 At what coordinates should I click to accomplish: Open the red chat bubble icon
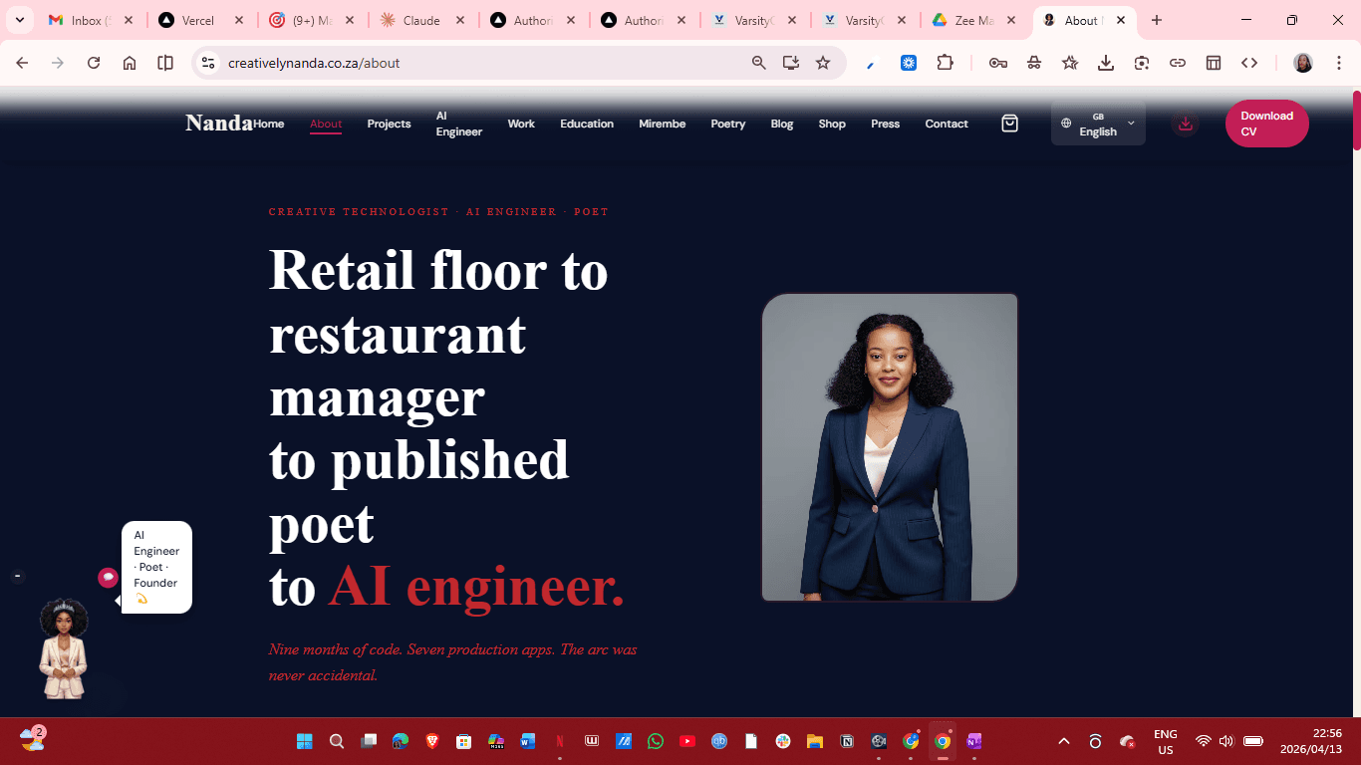point(108,578)
